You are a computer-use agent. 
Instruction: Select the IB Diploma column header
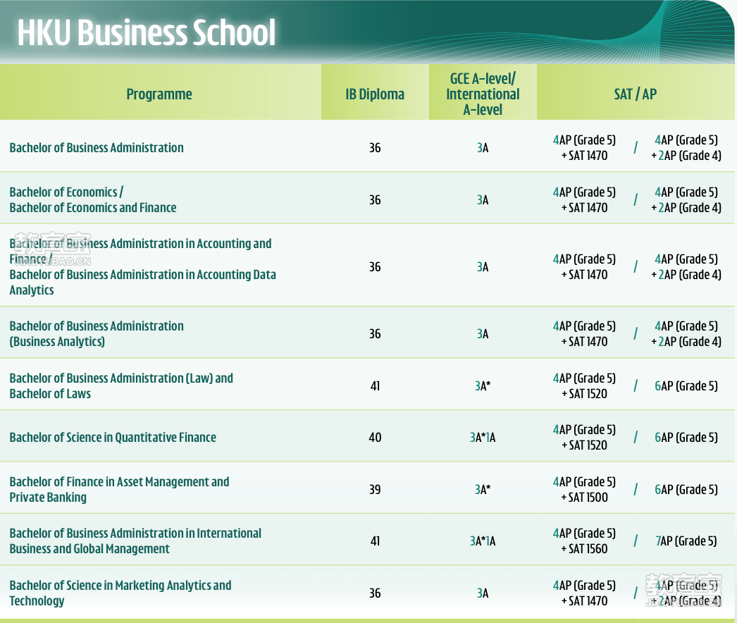point(375,94)
